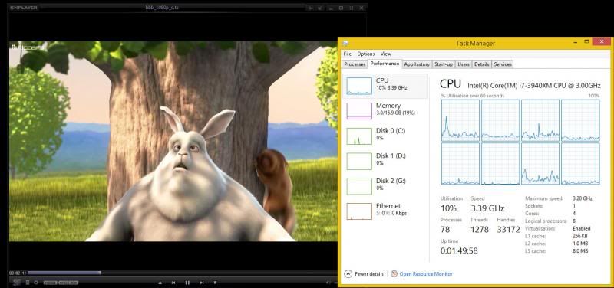Select Disk 0 (C:) in sidebar

point(385,136)
